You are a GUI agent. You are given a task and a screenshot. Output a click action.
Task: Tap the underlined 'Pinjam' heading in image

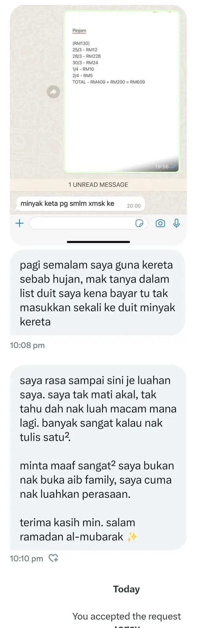[79, 31]
